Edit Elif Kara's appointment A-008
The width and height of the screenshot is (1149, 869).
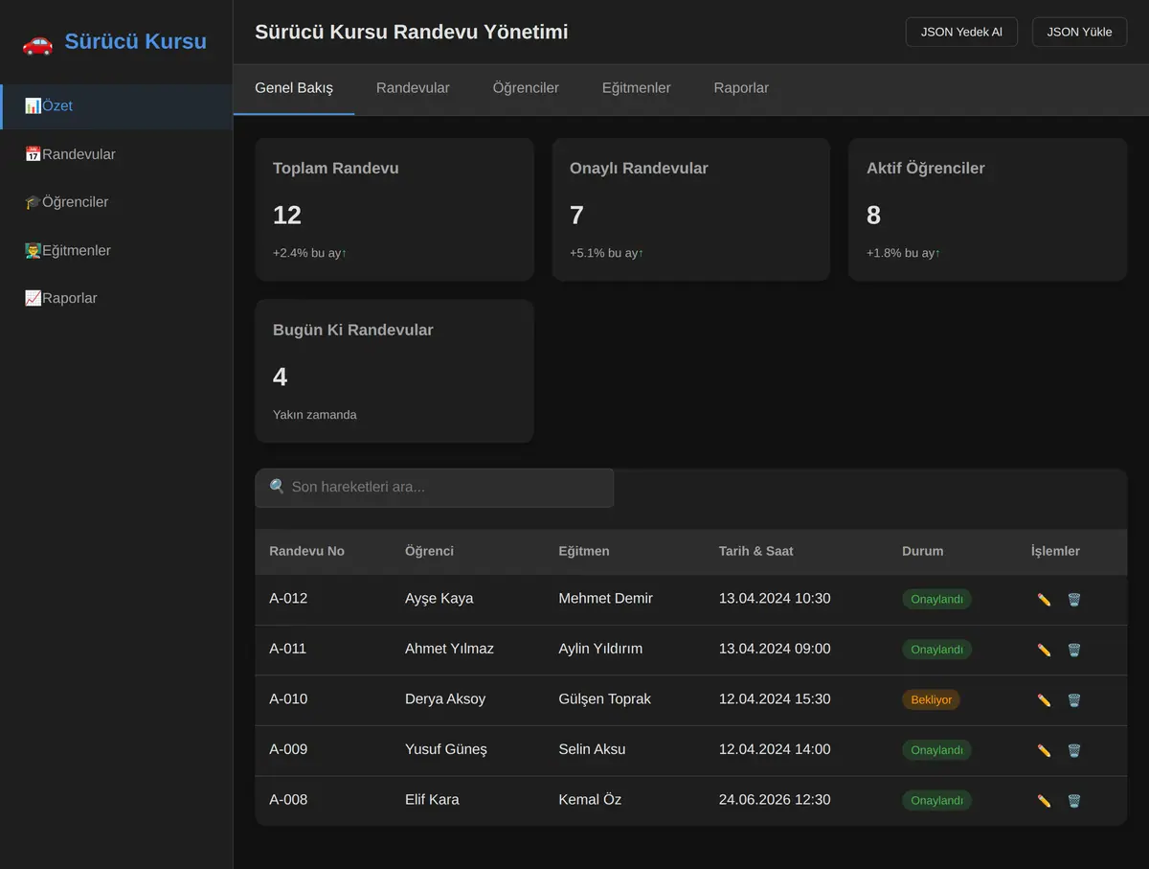(x=1044, y=801)
